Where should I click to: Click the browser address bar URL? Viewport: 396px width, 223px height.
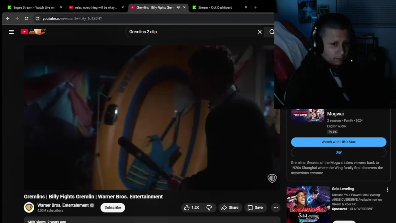coord(72,18)
